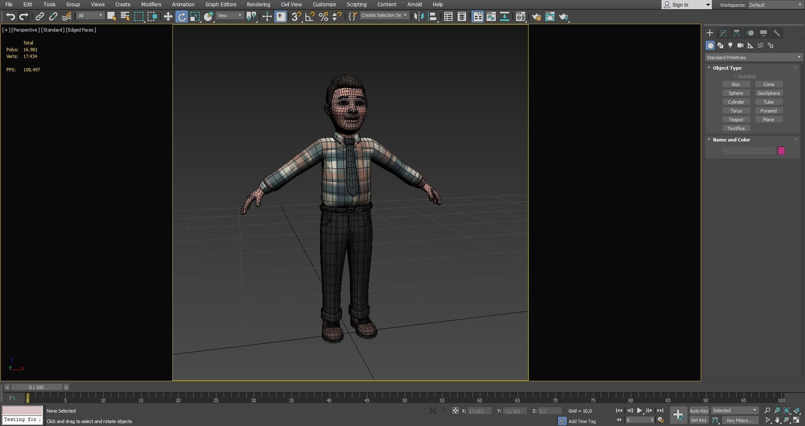Toggle Percent Snap

click(323, 16)
